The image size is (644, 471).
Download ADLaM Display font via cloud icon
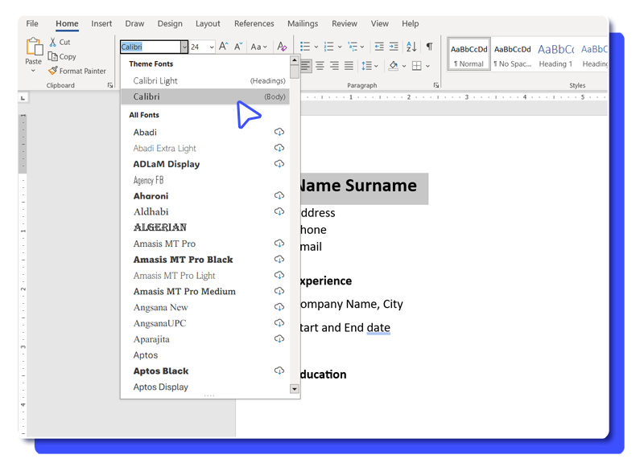pos(279,164)
